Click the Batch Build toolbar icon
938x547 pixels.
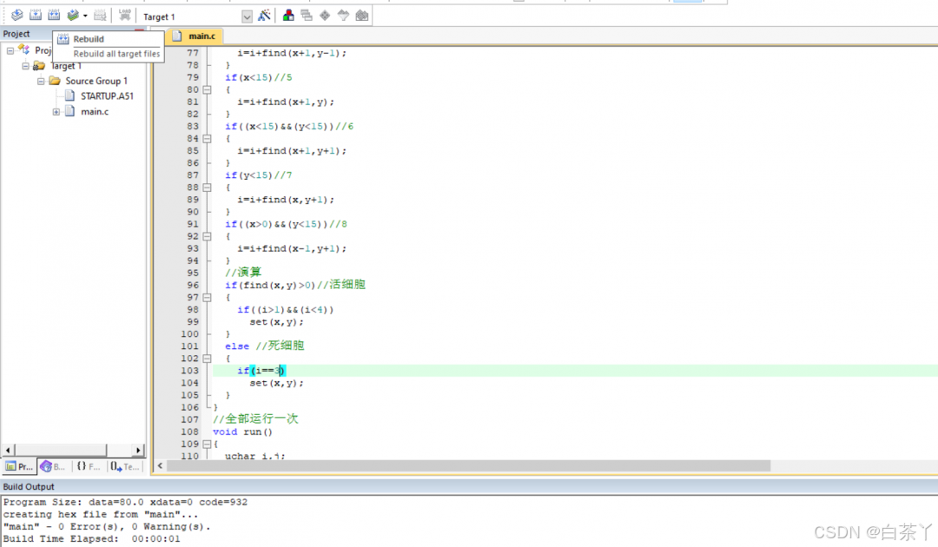[x=73, y=16]
